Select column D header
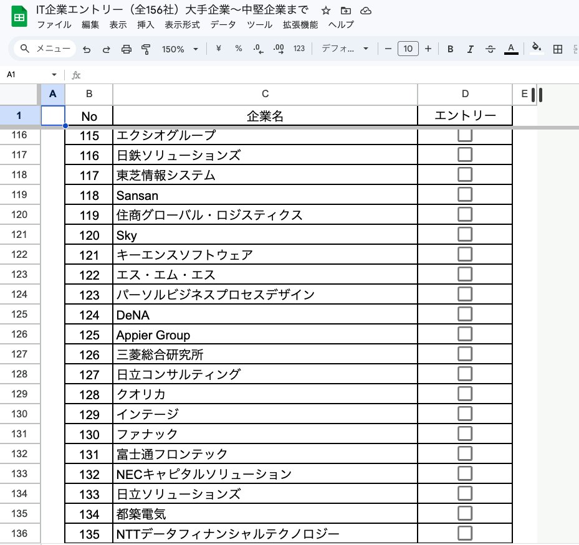 coord(465,94)
